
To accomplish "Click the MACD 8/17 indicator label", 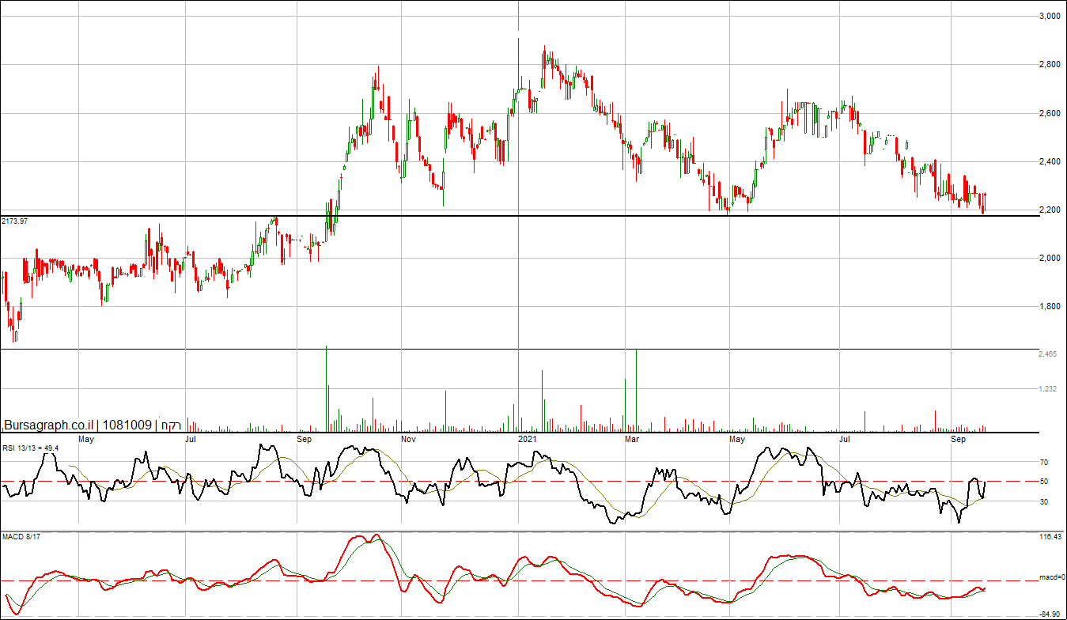I will (20, 538).
